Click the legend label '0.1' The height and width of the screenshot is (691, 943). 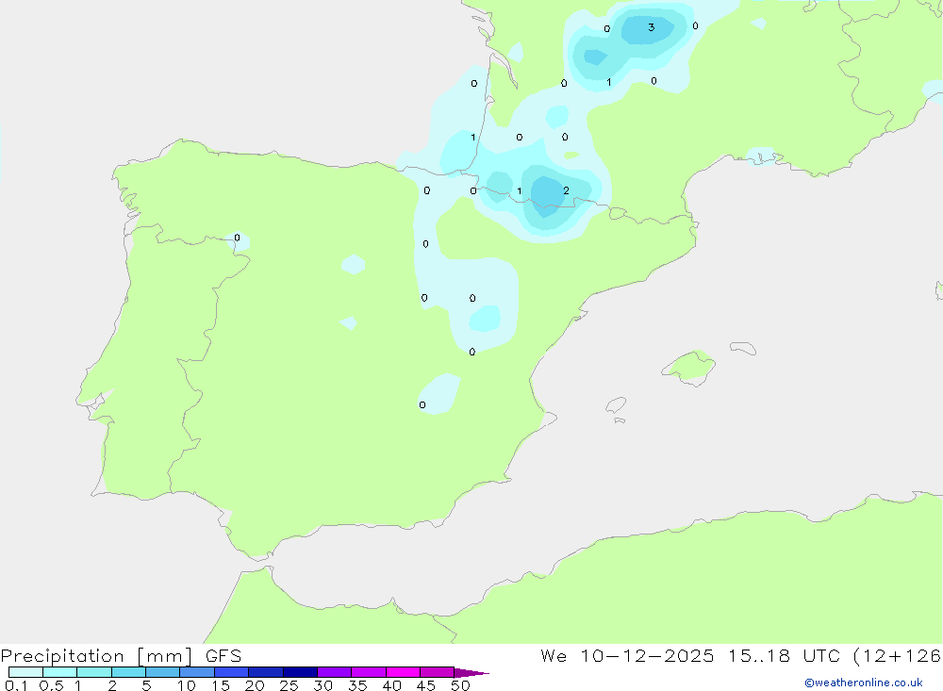coord(16,685)
